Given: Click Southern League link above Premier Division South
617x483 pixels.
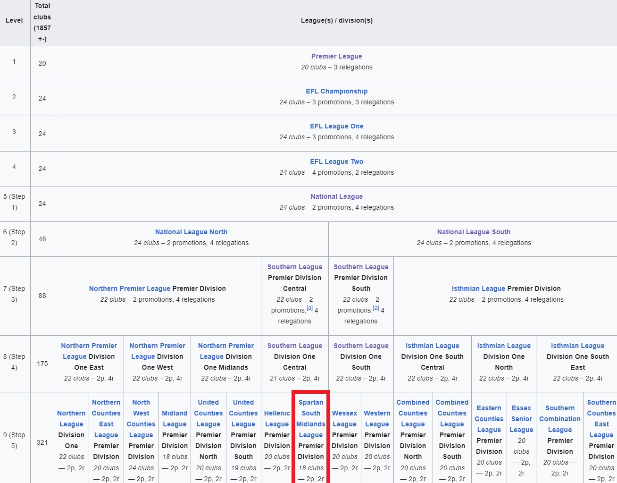Looking at the screenshot, I should 361,267.
